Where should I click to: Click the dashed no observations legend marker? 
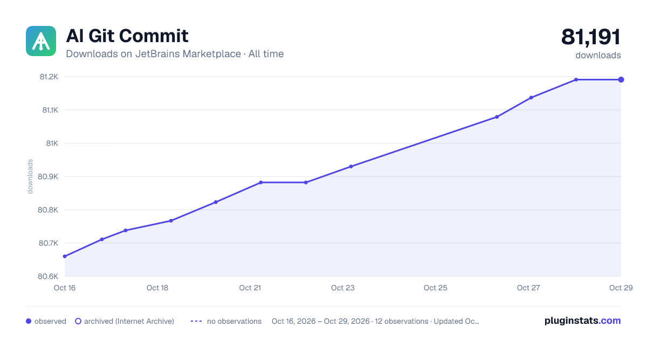coord(196,321)
